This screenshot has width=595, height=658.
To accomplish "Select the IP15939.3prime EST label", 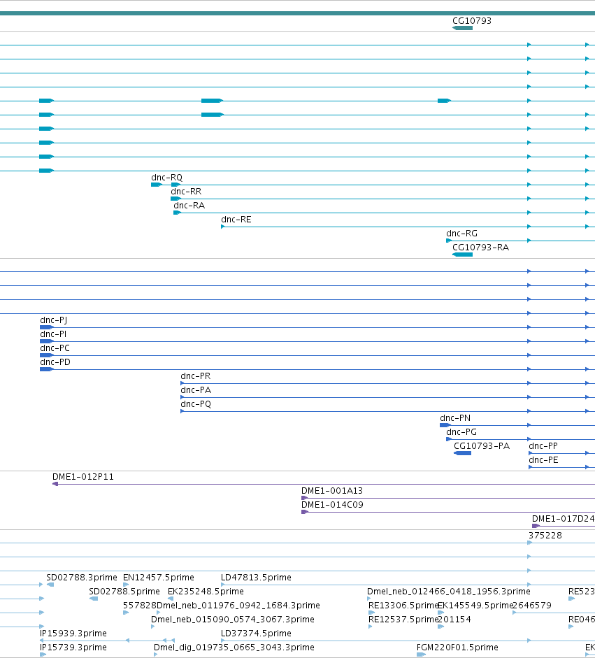I will [x=73, y=634].
